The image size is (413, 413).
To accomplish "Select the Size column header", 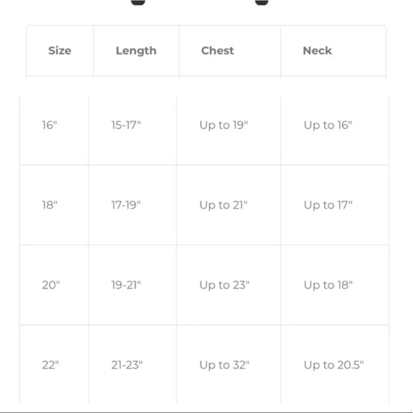I will [x=60, y=50].
